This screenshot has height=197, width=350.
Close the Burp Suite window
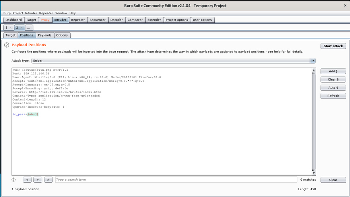pyautogui.click(x=345, y=6)
